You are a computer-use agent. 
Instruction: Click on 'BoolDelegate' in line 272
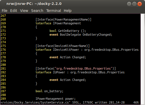[x=70, y=35]
